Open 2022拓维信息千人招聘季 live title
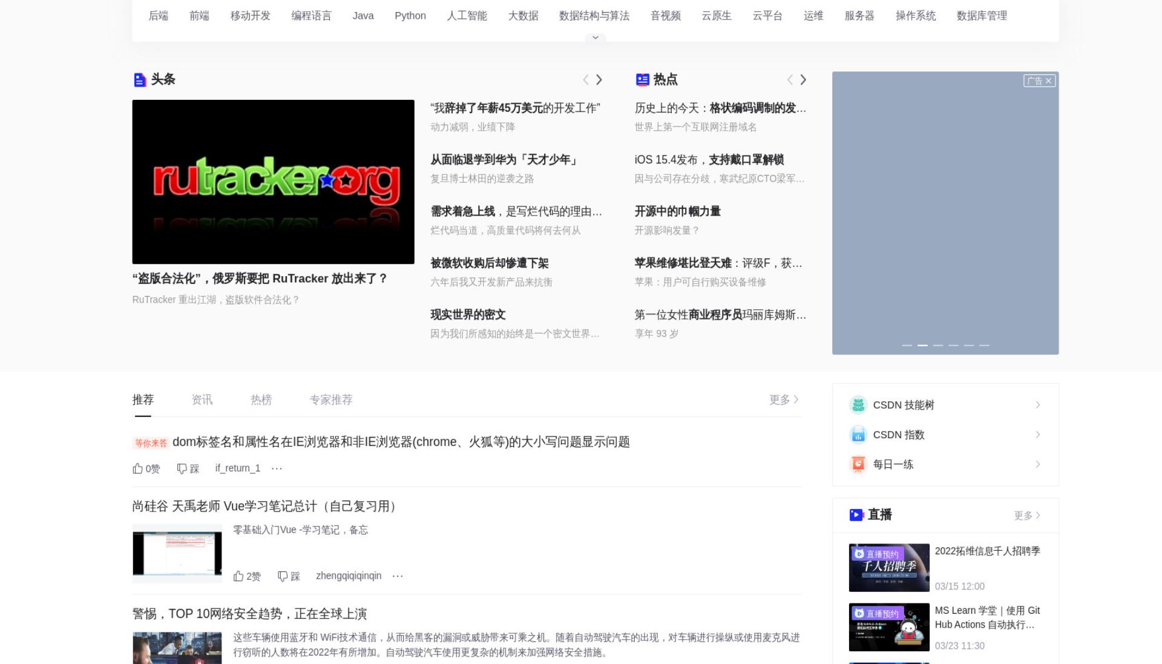The height and width of the screenshot is (664, 1162). (988, 551)
